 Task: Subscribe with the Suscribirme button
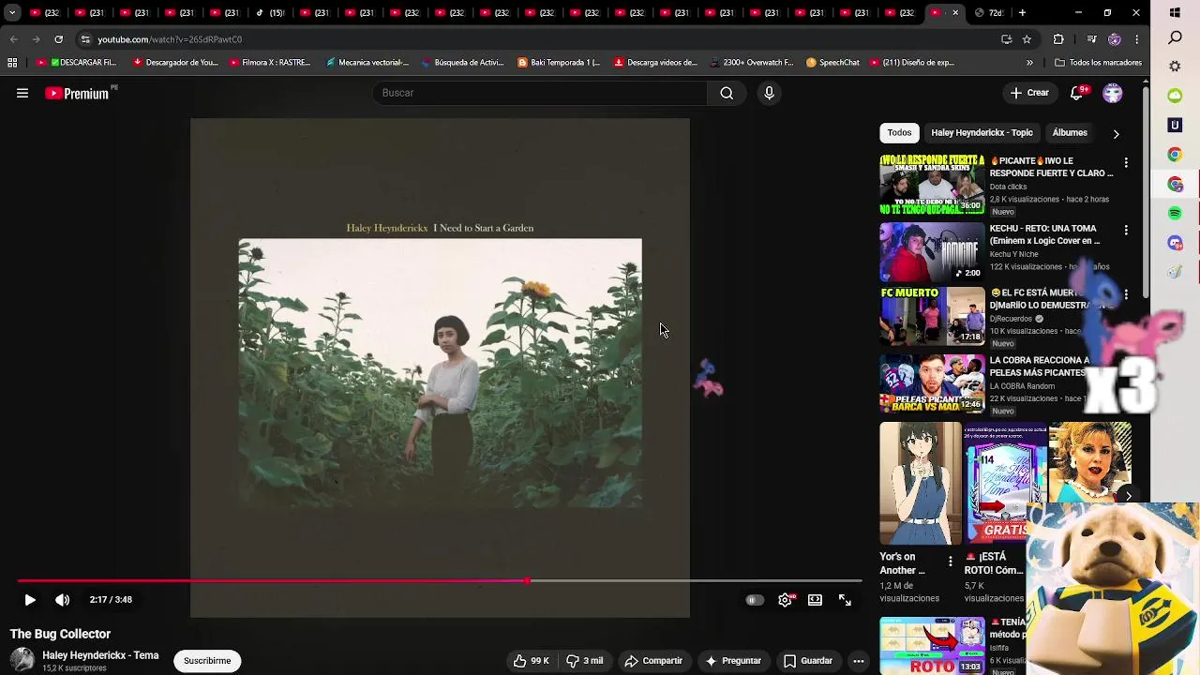point(207,661)
